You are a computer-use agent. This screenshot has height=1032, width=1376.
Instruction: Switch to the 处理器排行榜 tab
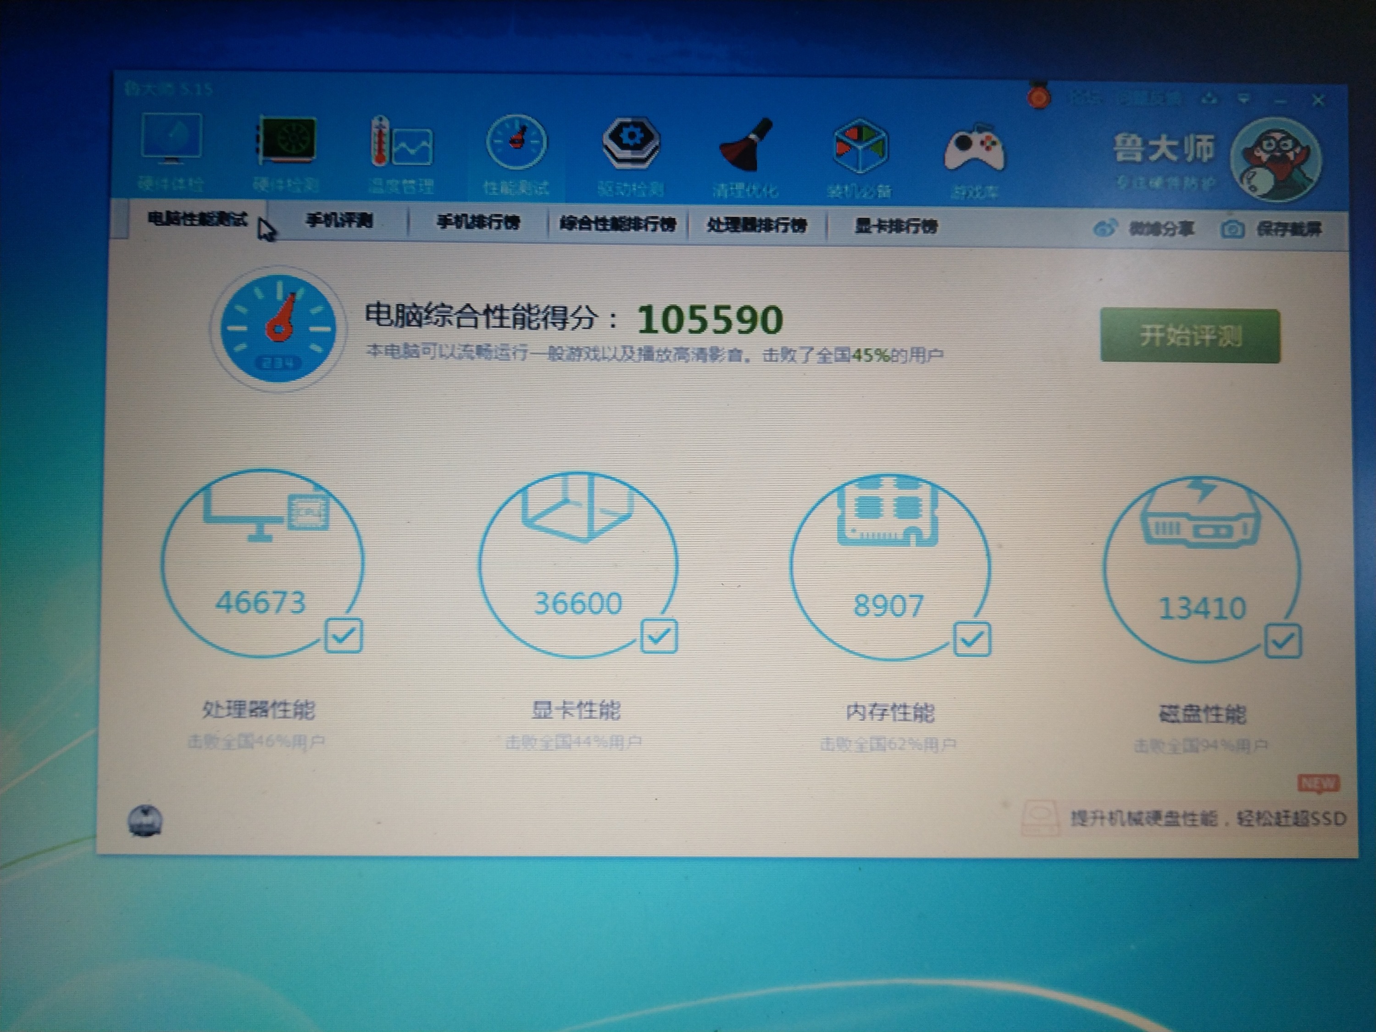(x=756, y=225)
